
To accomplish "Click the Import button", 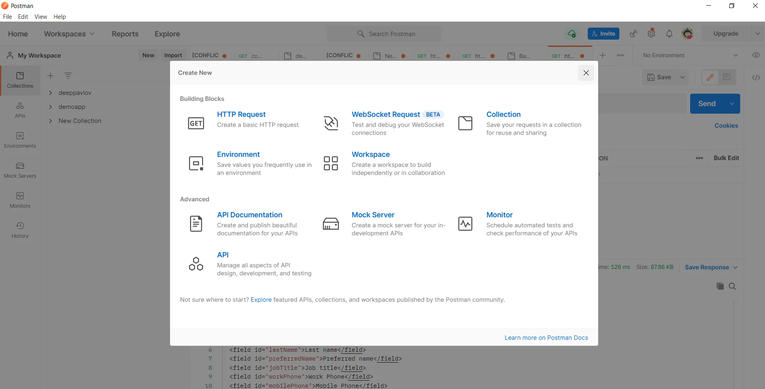I will pos(173,55).
